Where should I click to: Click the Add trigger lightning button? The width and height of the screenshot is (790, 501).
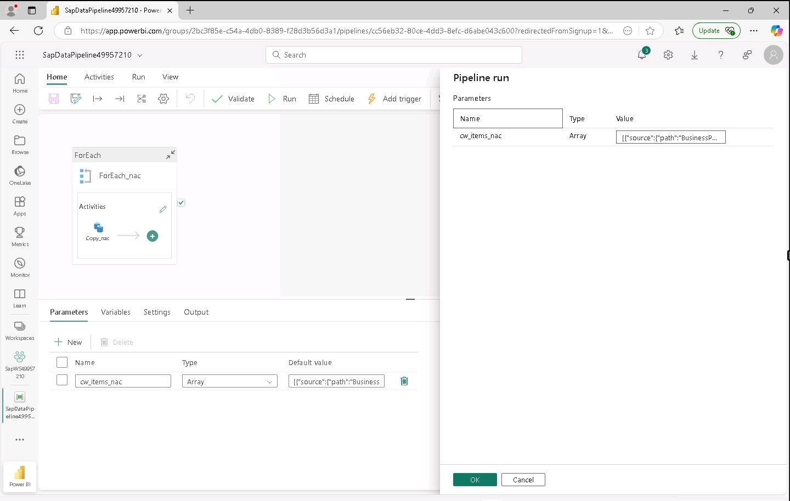(394, 99)
